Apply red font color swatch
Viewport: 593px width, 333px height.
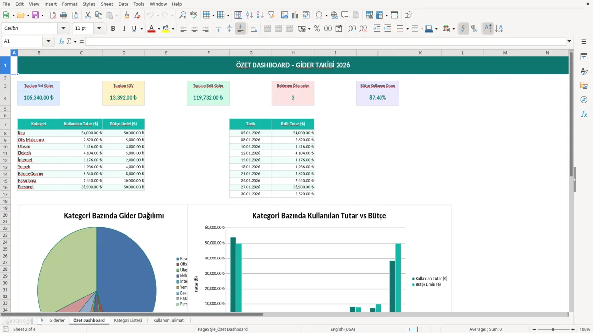[x=151, y=29]
